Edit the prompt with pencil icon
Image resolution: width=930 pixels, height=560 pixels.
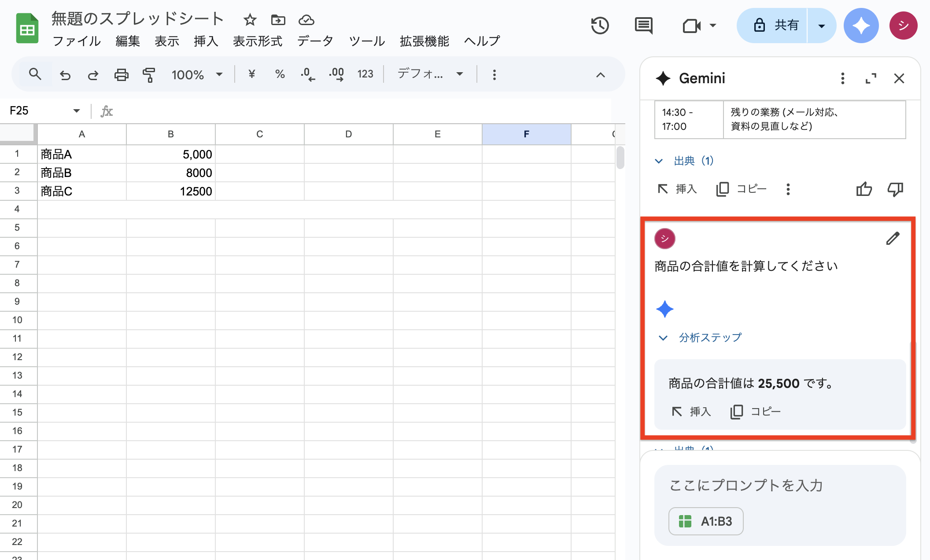coord(893,239)
